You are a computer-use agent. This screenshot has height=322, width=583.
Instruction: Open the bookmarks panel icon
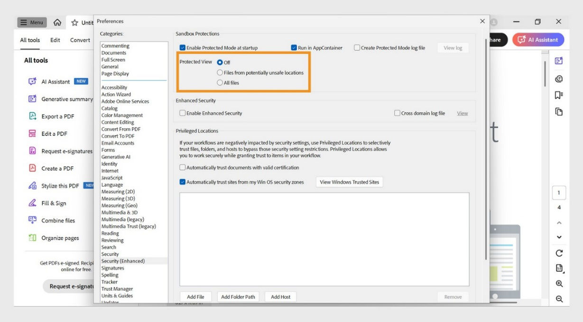[559, 95]
